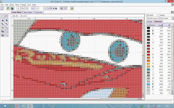
Task: Choose the fourth zoom size button
Action: tap(51, 8)
